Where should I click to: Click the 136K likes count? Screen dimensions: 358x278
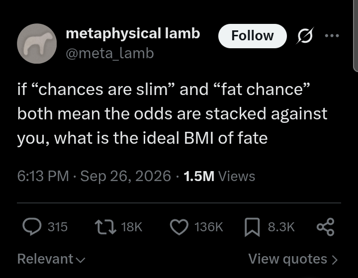coord(208,227)
